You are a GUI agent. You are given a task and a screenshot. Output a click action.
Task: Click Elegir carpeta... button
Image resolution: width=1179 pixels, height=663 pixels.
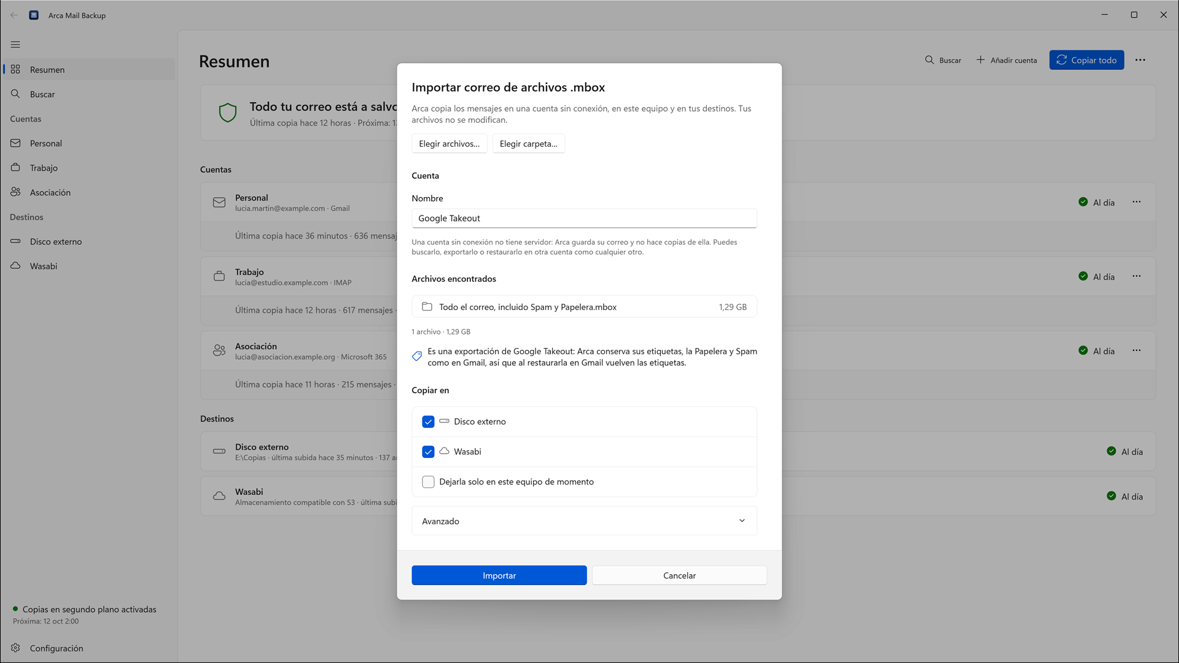(x=529, y=144)
